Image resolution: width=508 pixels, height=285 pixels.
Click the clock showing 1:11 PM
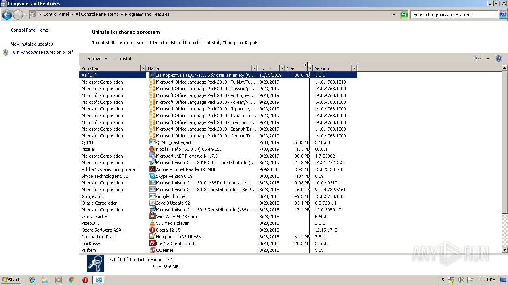487,280
